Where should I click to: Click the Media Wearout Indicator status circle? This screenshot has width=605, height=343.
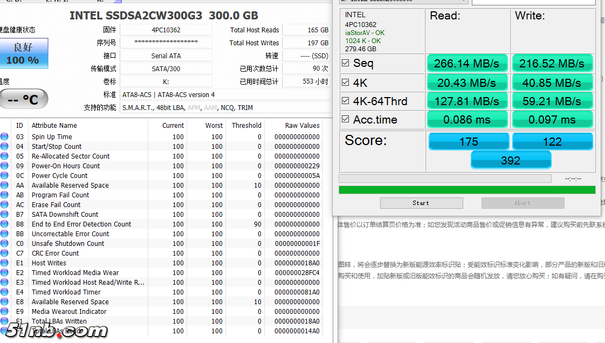[x=4, y=311]
